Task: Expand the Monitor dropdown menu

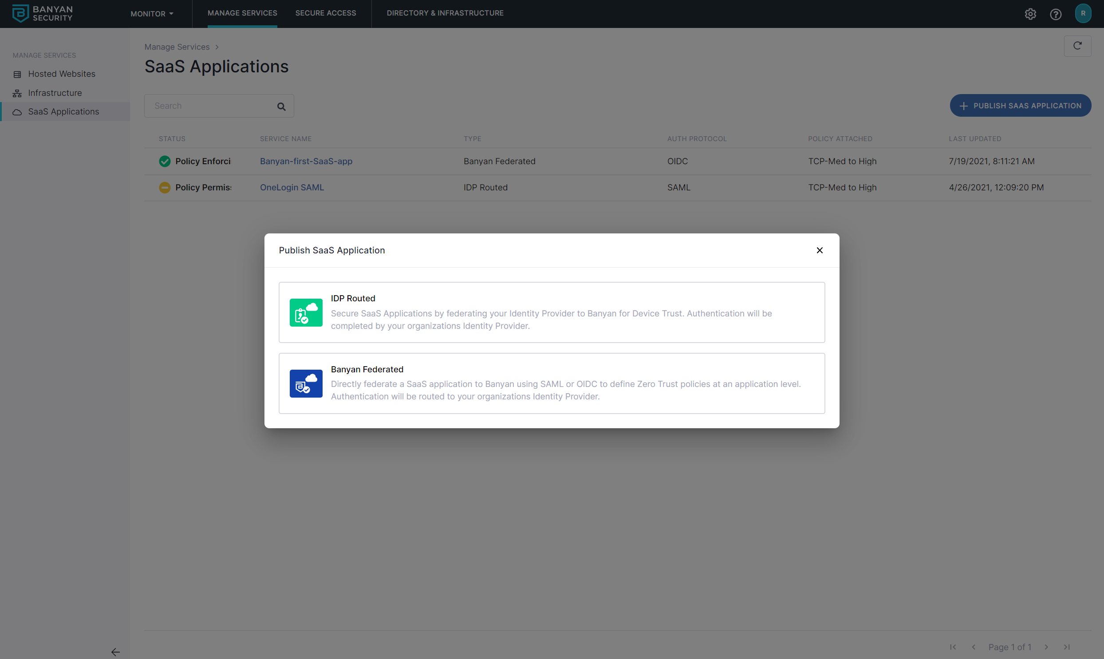Action: tap(152, 14)
